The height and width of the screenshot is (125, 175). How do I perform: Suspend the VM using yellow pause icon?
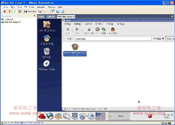[x=10, y=11]
